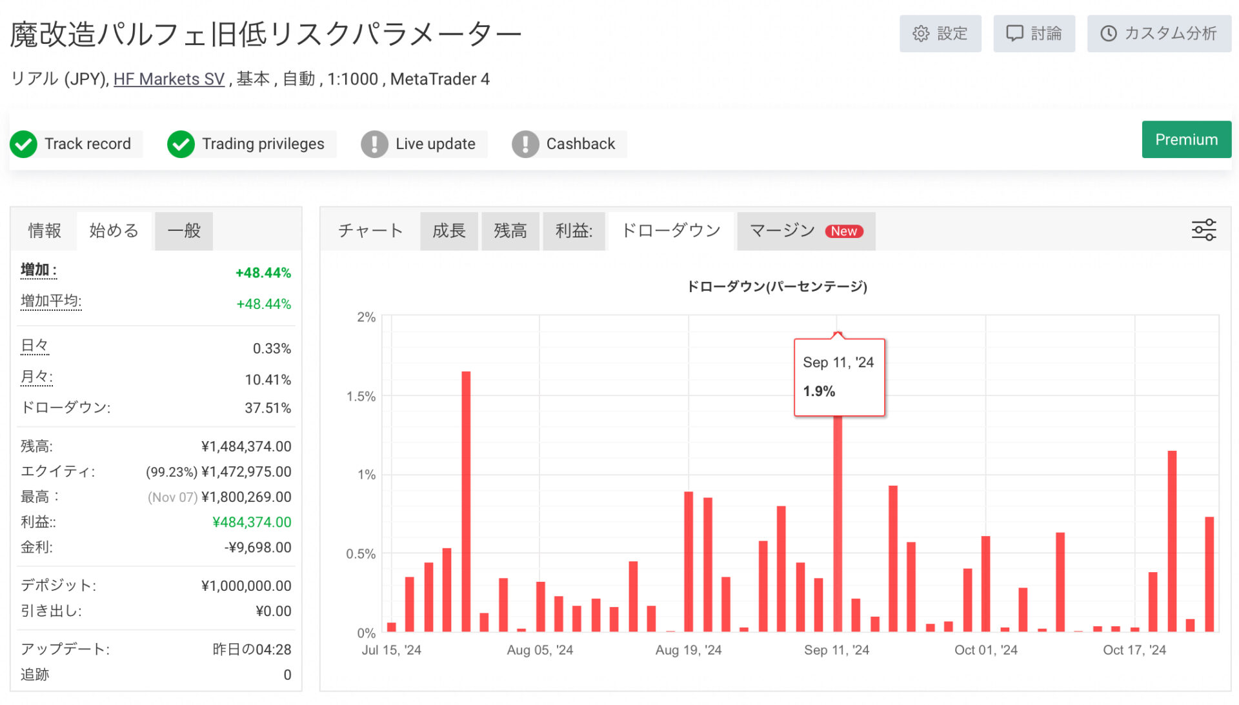Switch to the 始める tab
This screenshot has width=1239, height=705.
(x=114, y=231)
